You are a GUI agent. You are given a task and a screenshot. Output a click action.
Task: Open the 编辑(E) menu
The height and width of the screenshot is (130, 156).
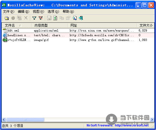[x=24, y=12]
